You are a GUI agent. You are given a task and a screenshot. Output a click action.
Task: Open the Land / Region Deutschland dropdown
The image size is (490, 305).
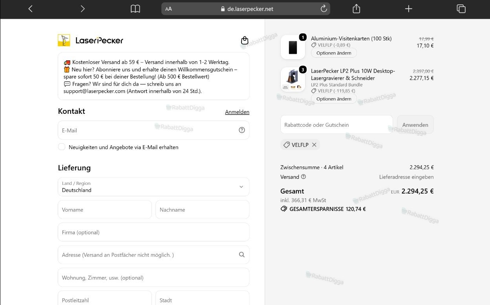click(154, 187)
